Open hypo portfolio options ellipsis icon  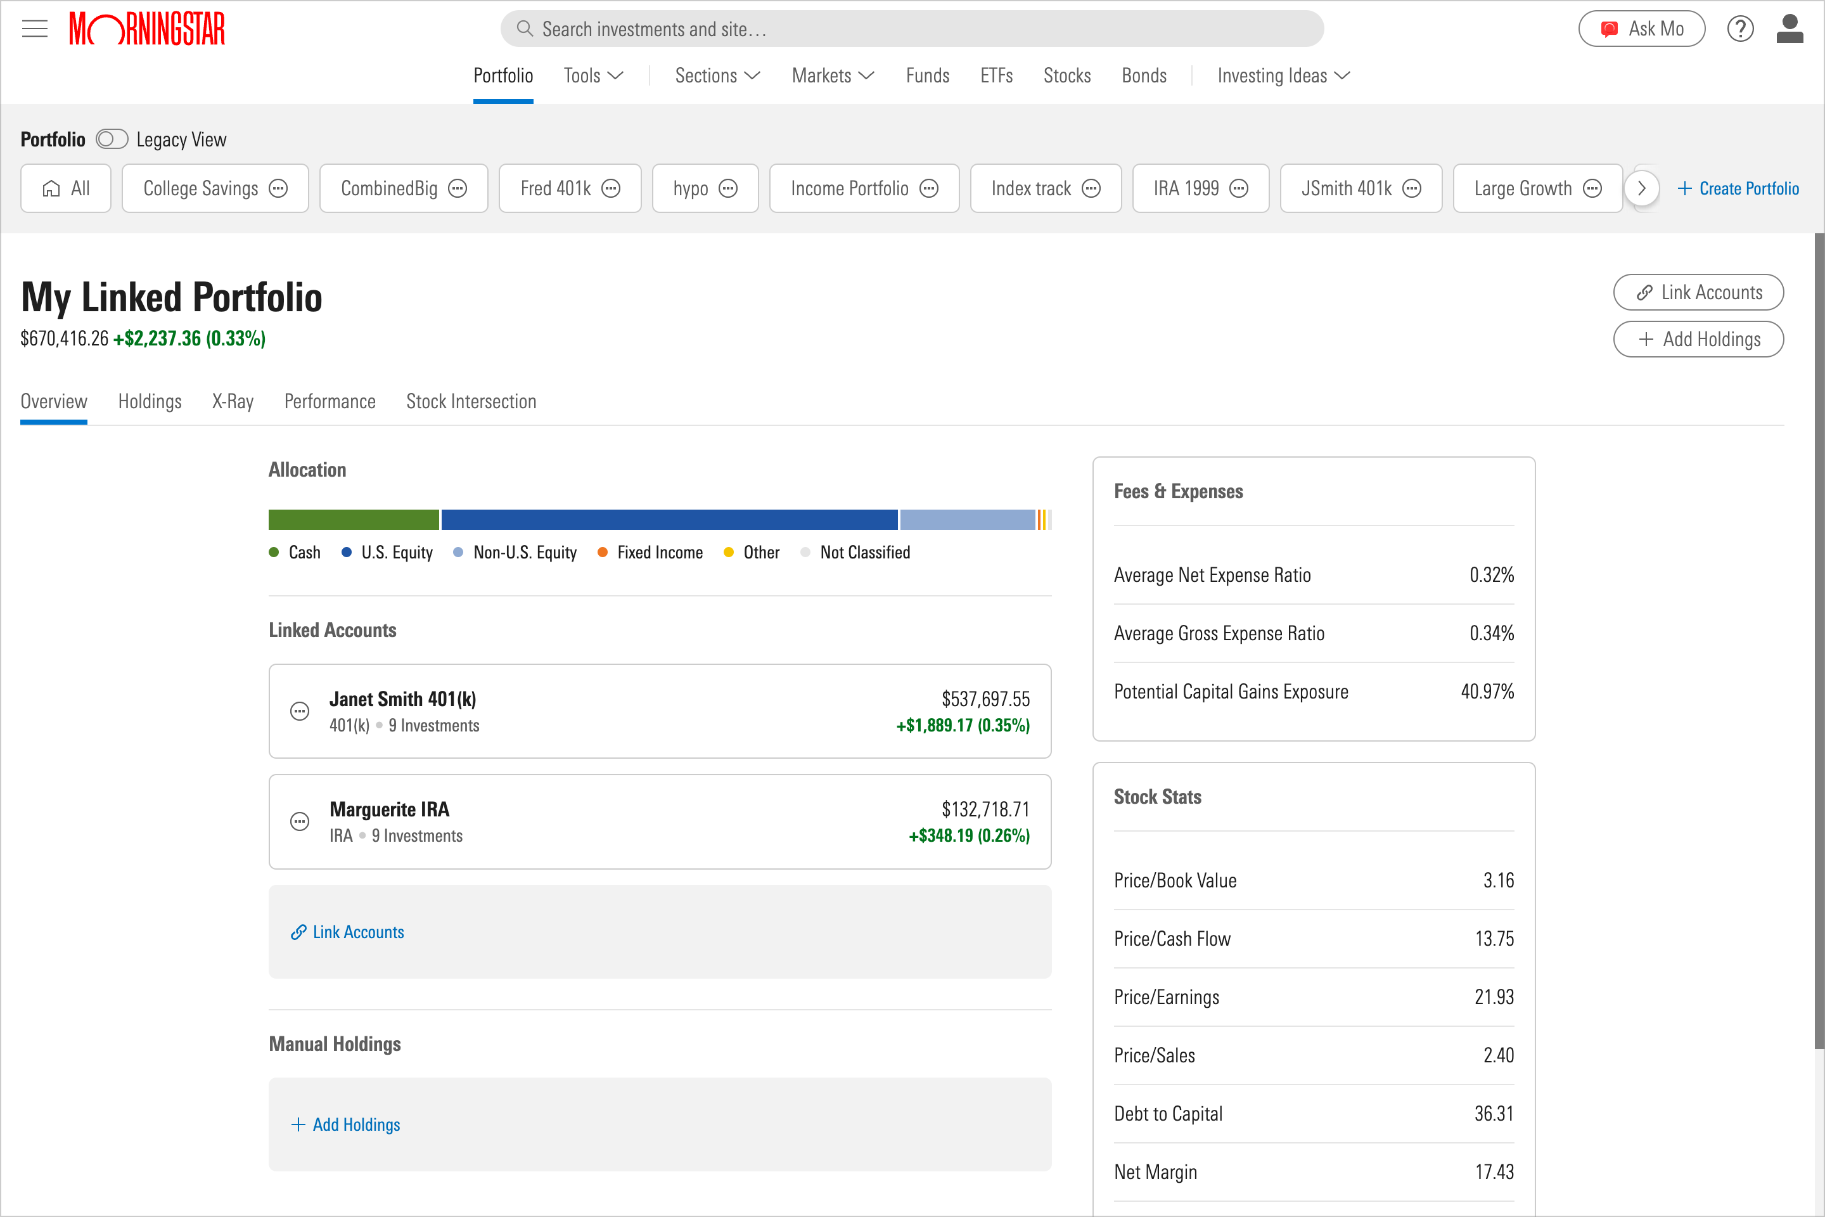(728, 189)
